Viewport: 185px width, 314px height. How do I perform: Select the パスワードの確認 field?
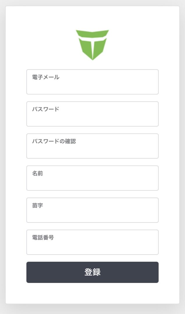[92, 150]
